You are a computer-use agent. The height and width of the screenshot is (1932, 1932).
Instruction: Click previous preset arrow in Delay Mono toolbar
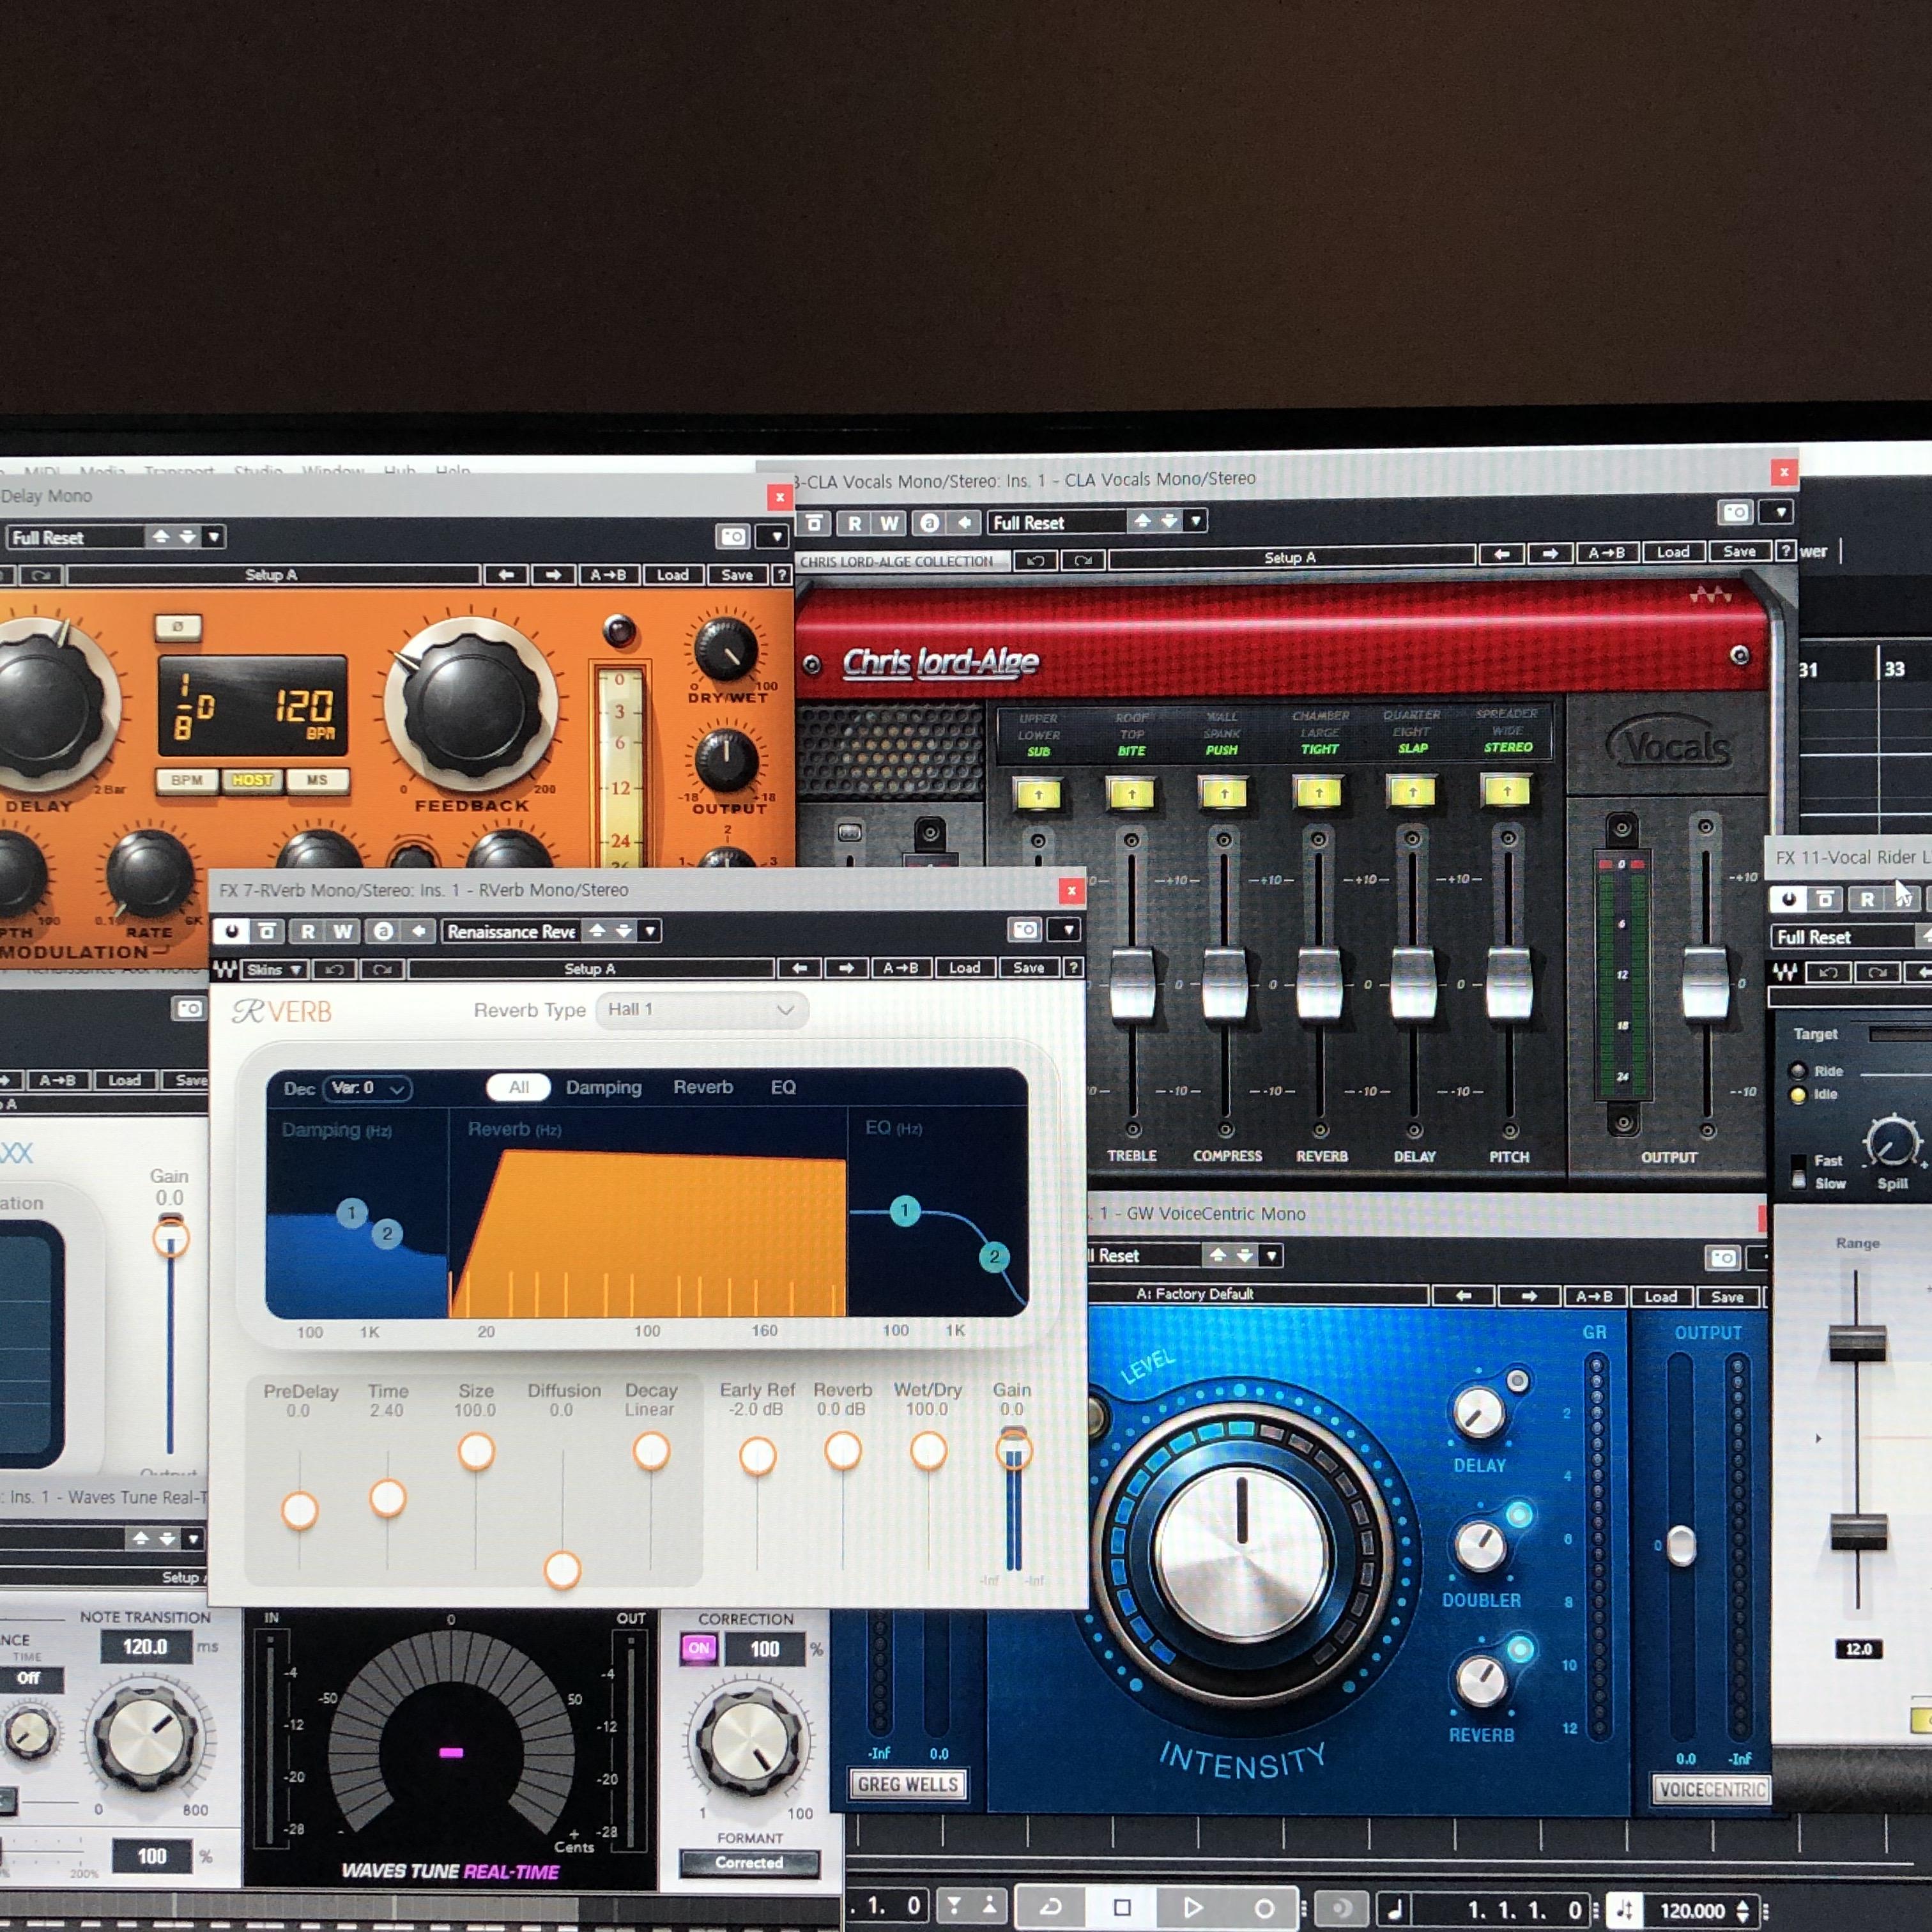pos(506,575)
